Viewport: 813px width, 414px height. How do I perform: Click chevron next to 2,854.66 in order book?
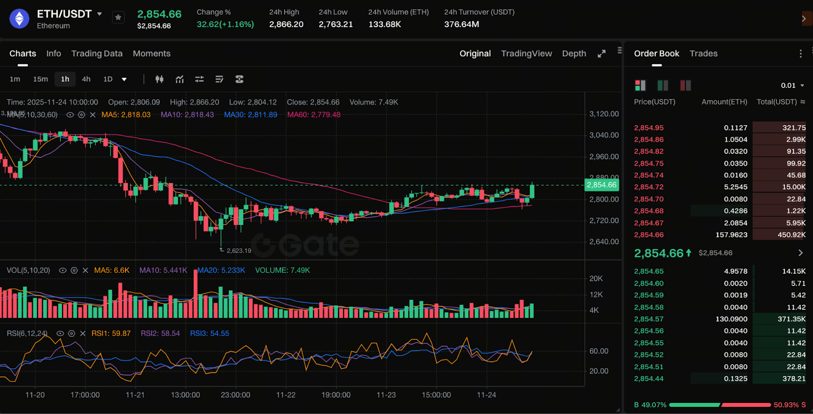coord(801,253)
